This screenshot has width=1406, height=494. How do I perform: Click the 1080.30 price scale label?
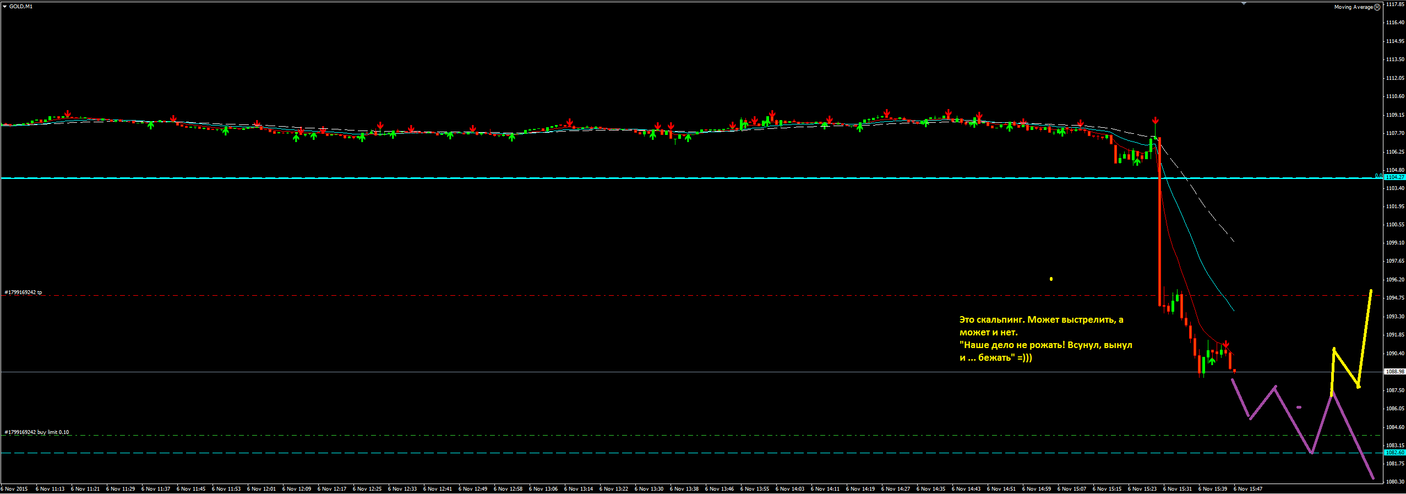click(x=1395, y=482)
